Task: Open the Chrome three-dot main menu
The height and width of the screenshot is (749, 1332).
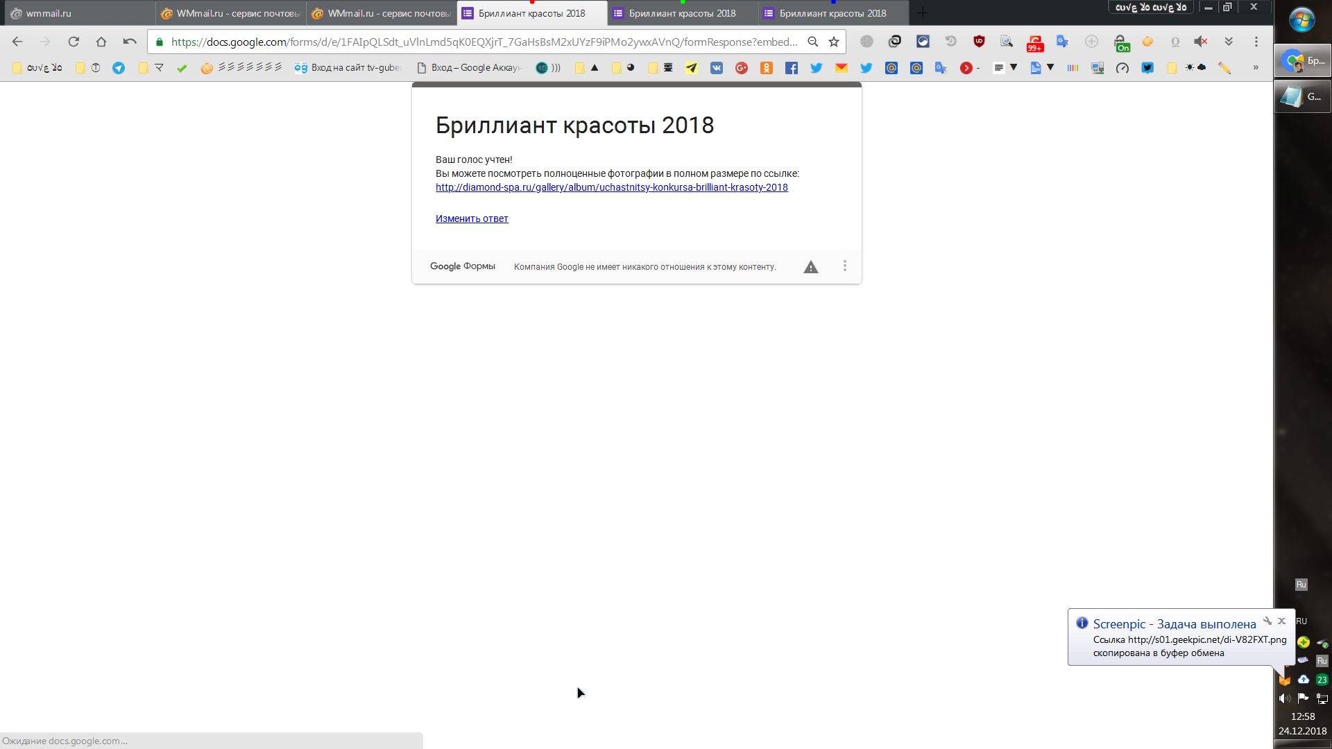Action: (1256, 42)
